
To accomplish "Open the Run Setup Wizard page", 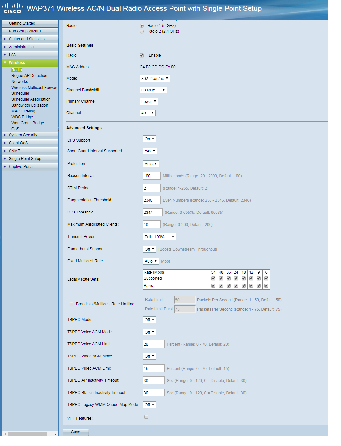I will tap(30, 31).
